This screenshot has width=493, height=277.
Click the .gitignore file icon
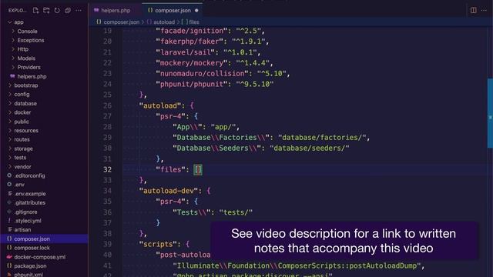tap(9, 212)
